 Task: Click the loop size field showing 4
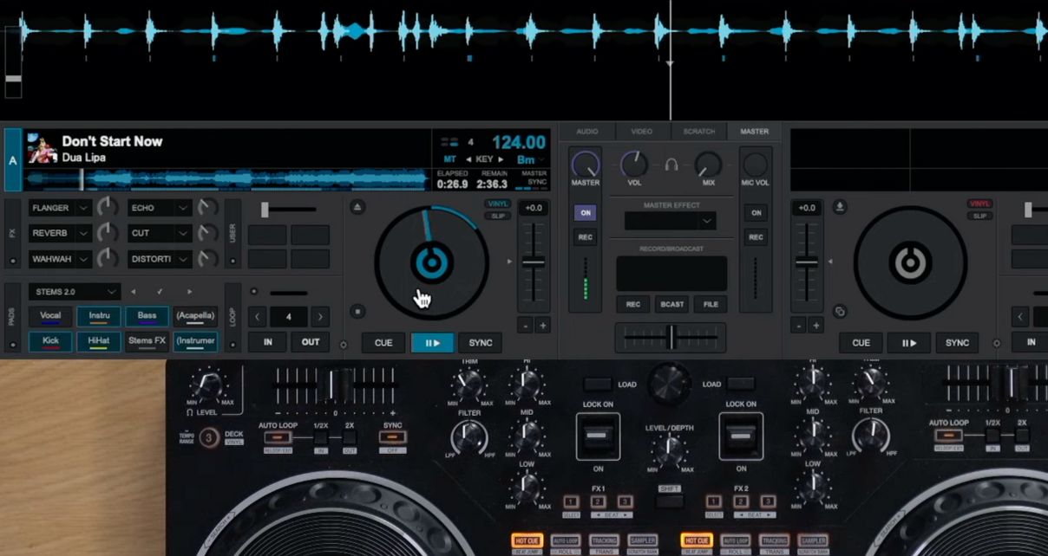tap(289, 317)
